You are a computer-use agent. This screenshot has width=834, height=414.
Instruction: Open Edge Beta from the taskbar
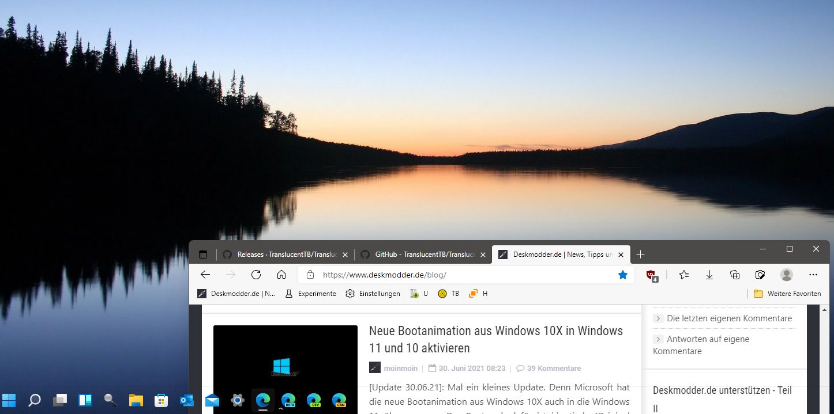click(288, 400)
